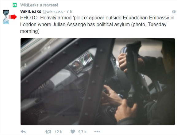177x135 pixels.
Task: Click the gun shown in photo
Action: tap(133, 73)
